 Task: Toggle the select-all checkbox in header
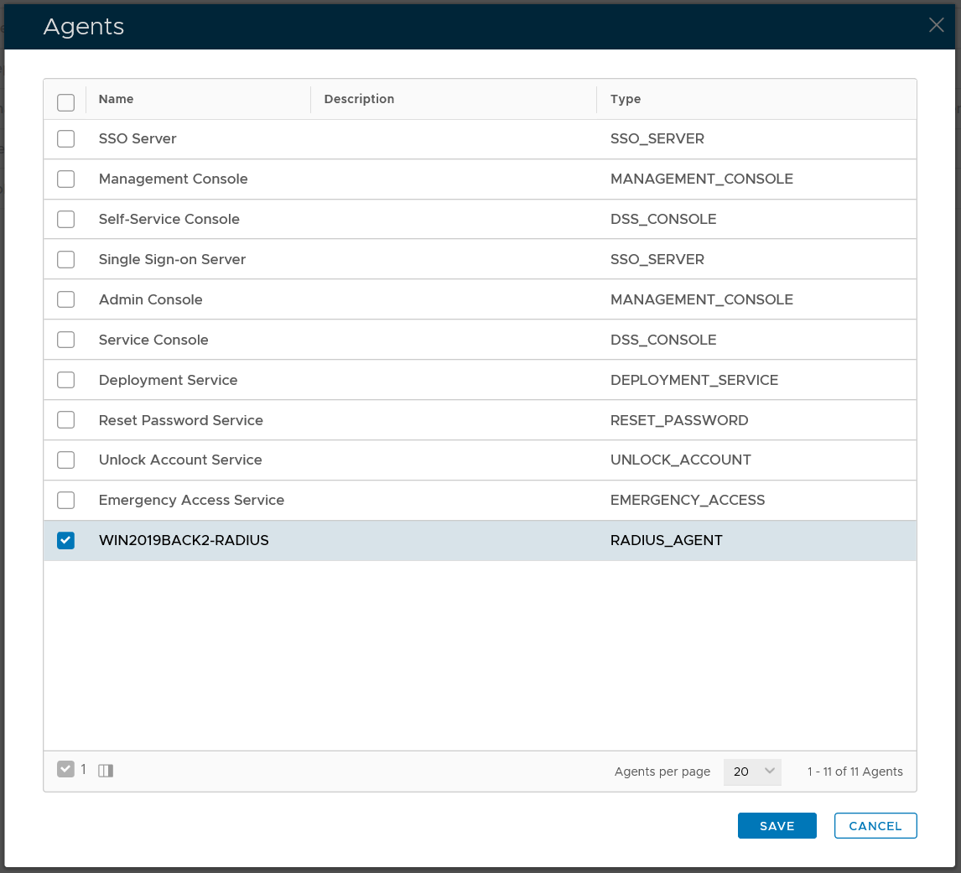point(65,102)
